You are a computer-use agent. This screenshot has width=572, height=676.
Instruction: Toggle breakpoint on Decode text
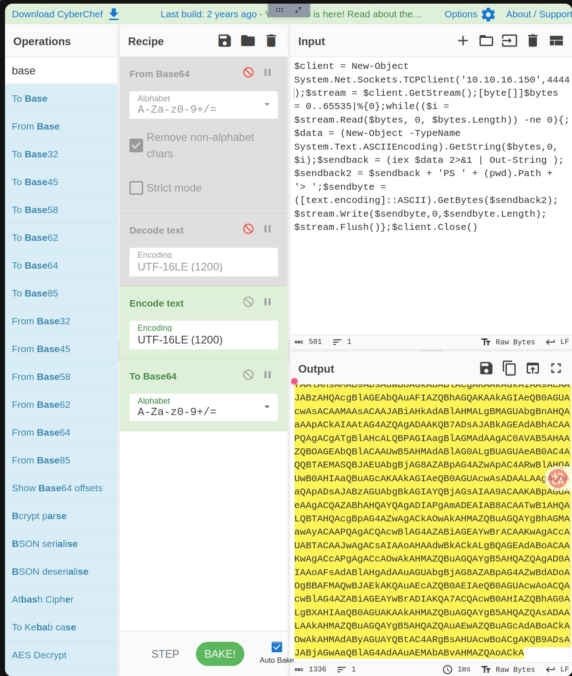(268, 229)
